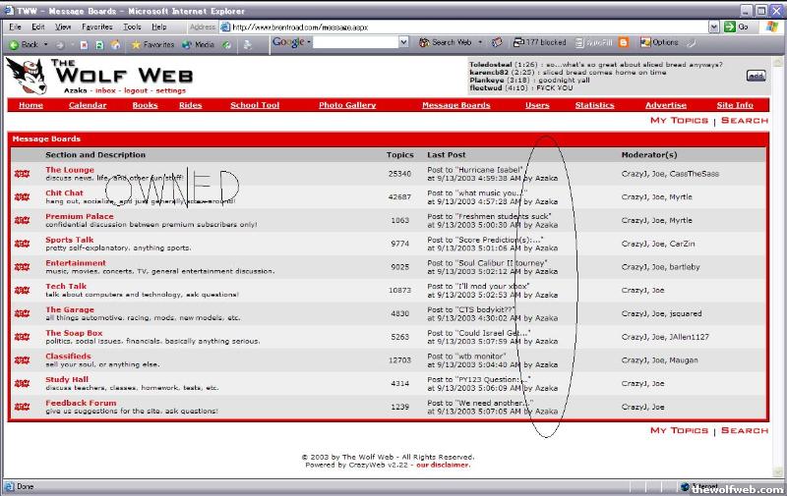Open the Calendar nav link
The height and width of the screenshot is (496, 787).
click(88, 105)
